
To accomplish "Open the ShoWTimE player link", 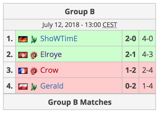I will (59, 39).
